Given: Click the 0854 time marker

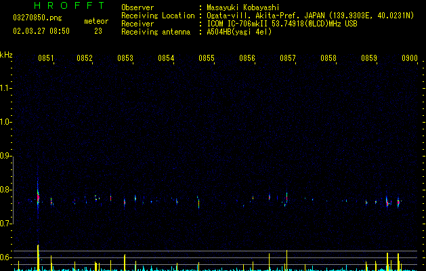Looking at the screenshot, I should (166, 58).
